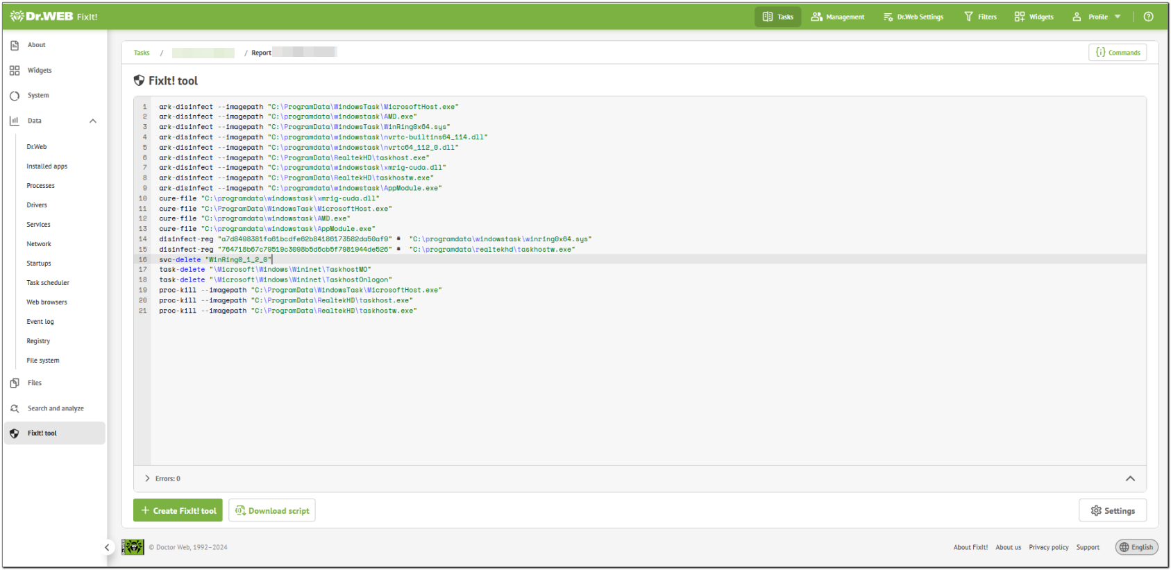
Task: Click line 1 MicrosoftHost.exe ark-disinfect command
Action: click(x=309, y=107)
